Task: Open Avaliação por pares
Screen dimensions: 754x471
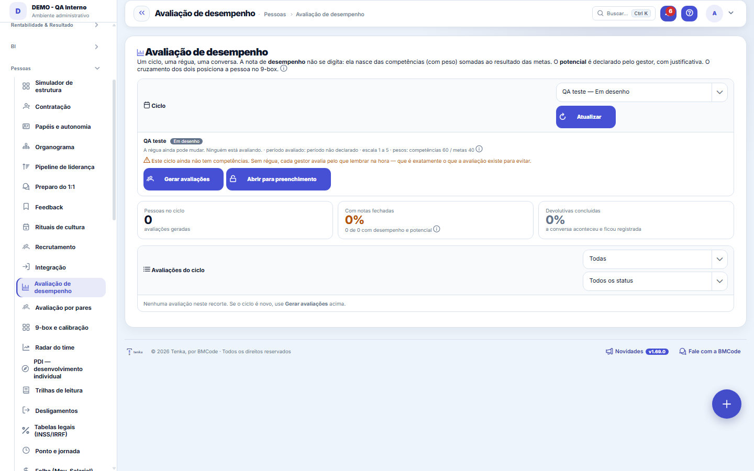Action: coord(61,308)
